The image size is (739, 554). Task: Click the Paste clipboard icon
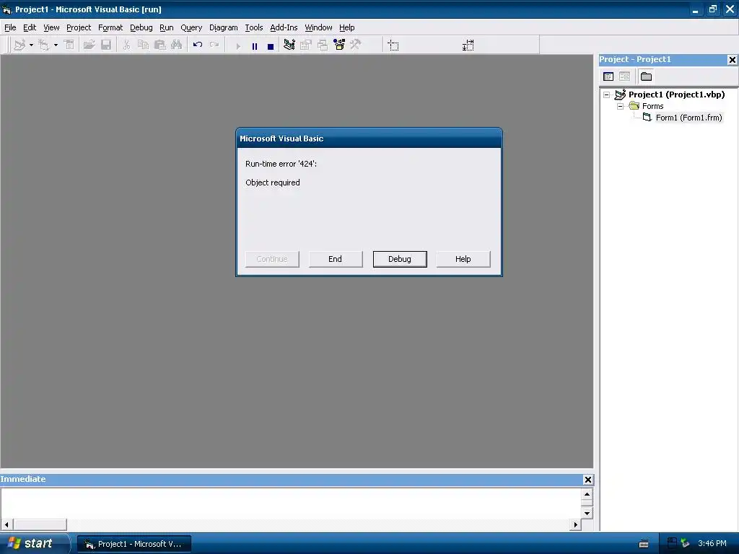click(x=160, y=45)
